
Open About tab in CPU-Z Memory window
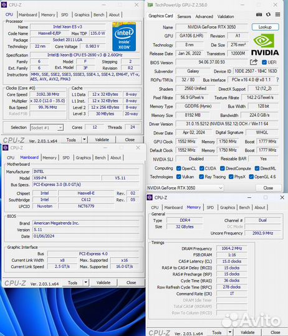260,207
